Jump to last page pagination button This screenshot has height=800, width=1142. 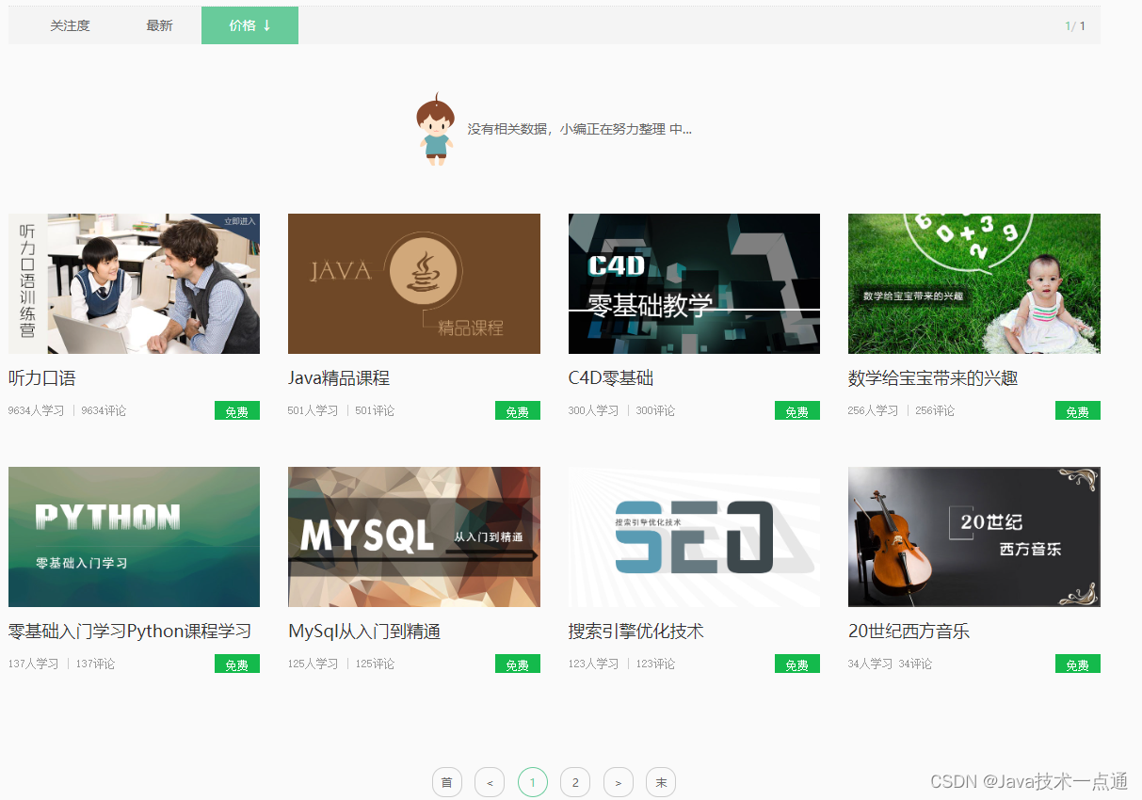point(661,782)
